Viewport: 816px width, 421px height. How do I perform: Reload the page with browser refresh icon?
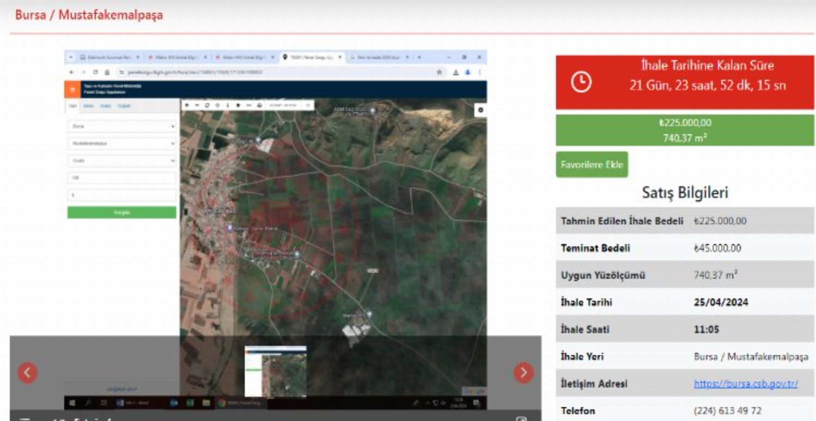pyautogui.click(x=96, y=72)
